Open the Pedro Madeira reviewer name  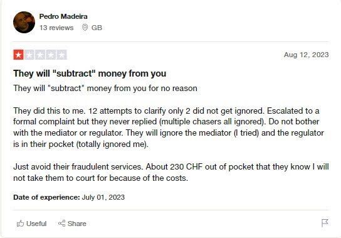[x=63, y=16]
